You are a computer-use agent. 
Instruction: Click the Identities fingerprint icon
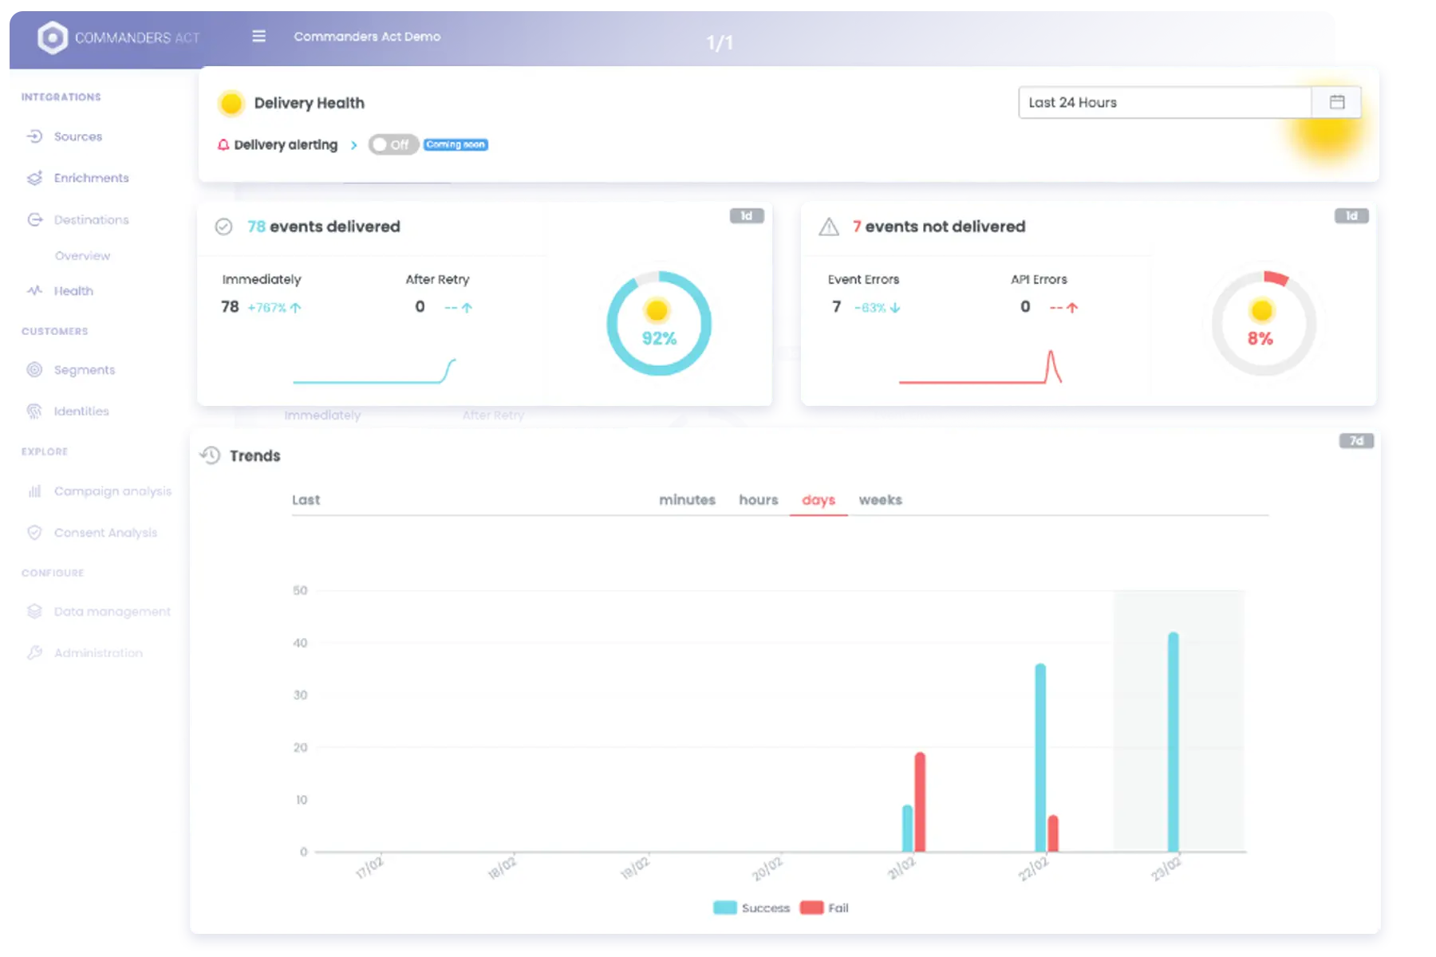tap(34, 412)
